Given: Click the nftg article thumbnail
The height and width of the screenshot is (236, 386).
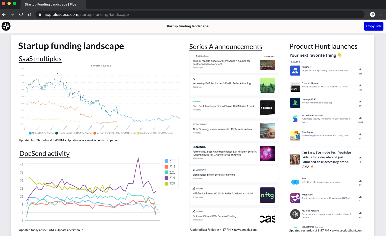Looking at the screenshot, I should click(267, 195).
